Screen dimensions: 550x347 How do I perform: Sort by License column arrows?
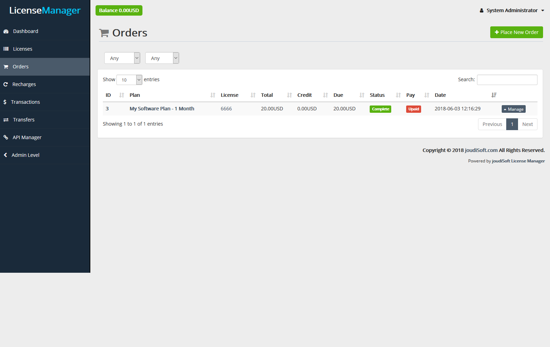tap(253, 95)
